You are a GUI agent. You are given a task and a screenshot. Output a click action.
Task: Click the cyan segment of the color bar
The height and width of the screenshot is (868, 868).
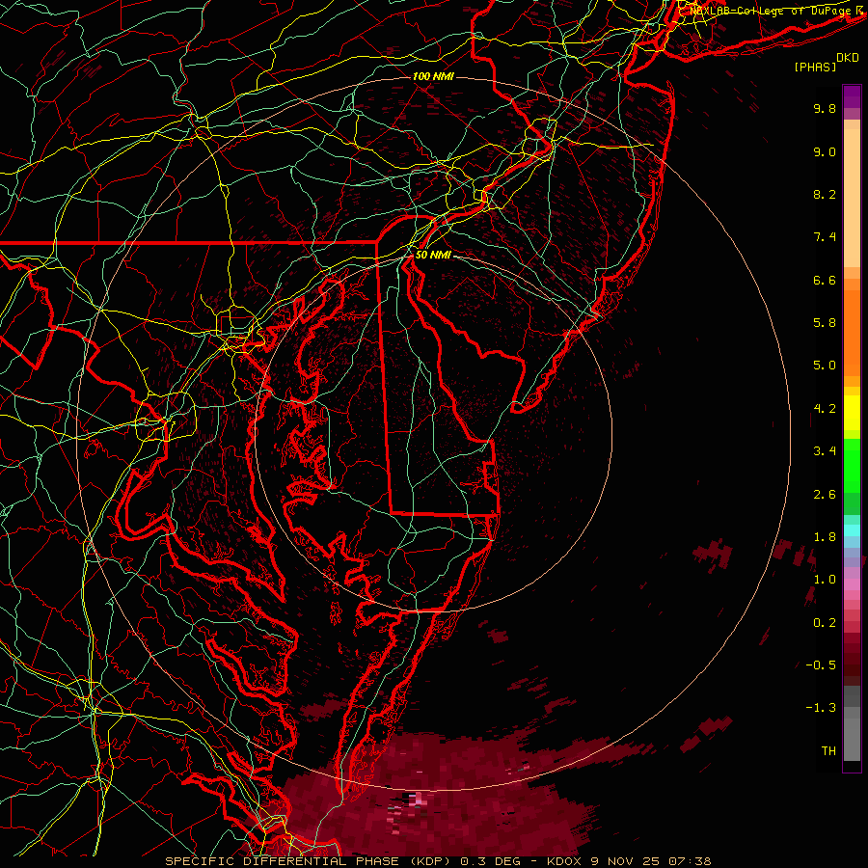(852, 530)
